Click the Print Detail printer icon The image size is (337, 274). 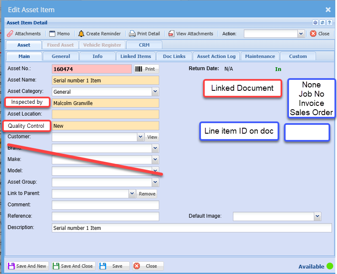[x=132, y=34]
